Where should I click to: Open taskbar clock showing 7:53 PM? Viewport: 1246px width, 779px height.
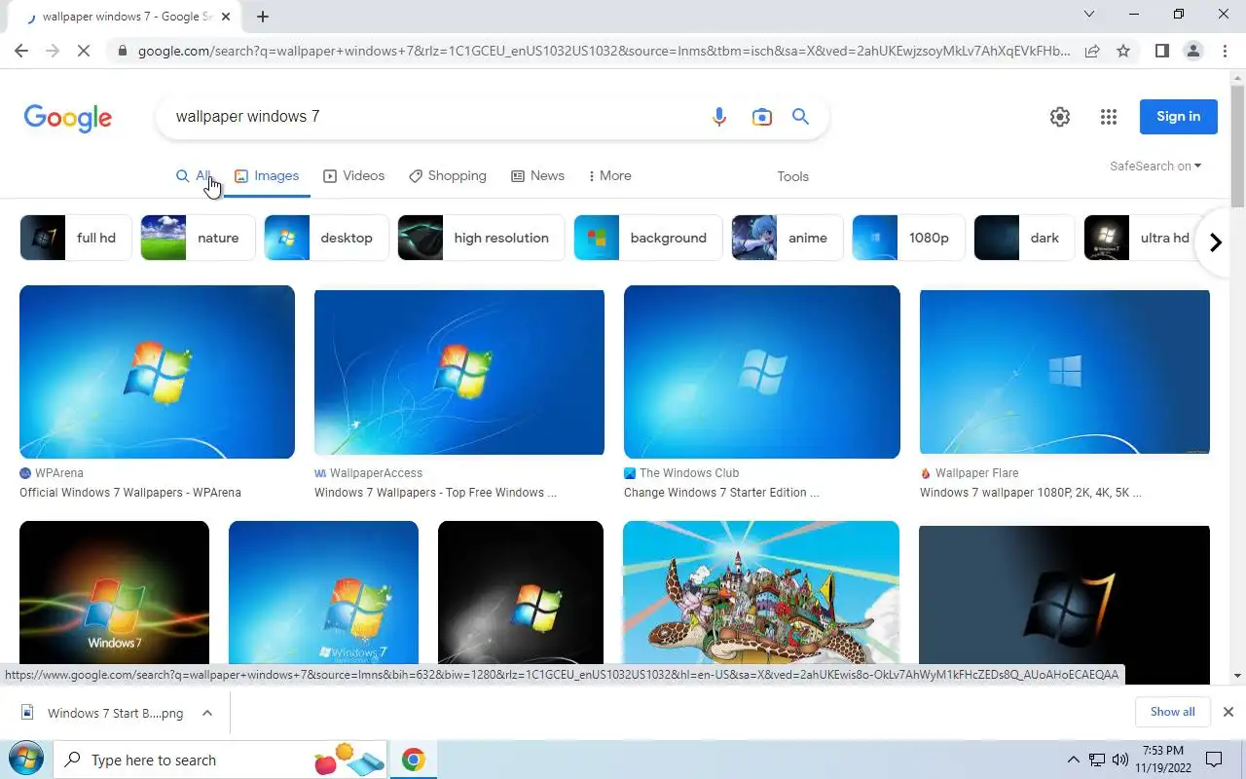coord(1162,760)
